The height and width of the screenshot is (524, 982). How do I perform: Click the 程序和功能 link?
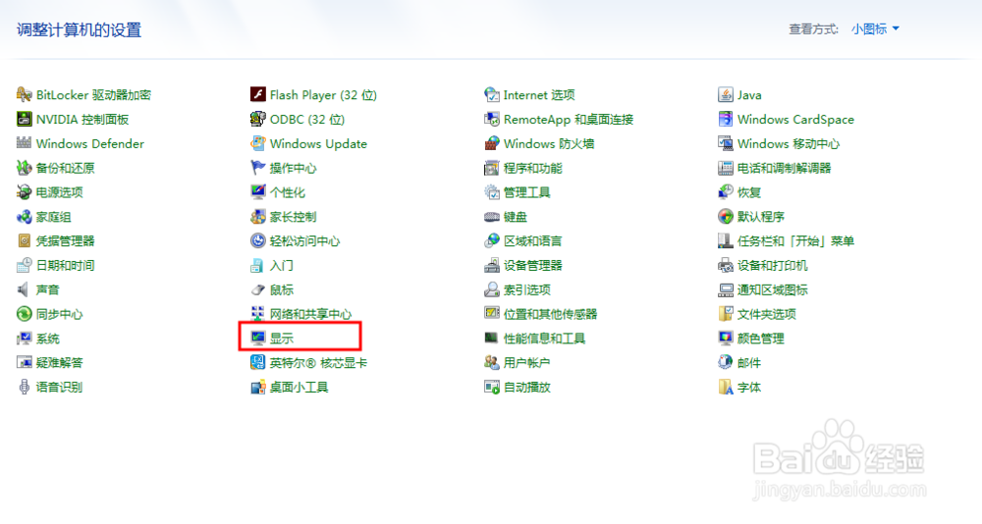533,169
